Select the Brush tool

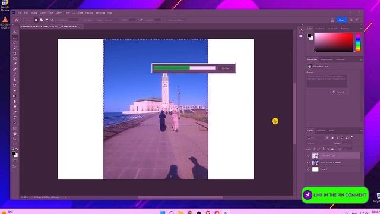[15, 75]
